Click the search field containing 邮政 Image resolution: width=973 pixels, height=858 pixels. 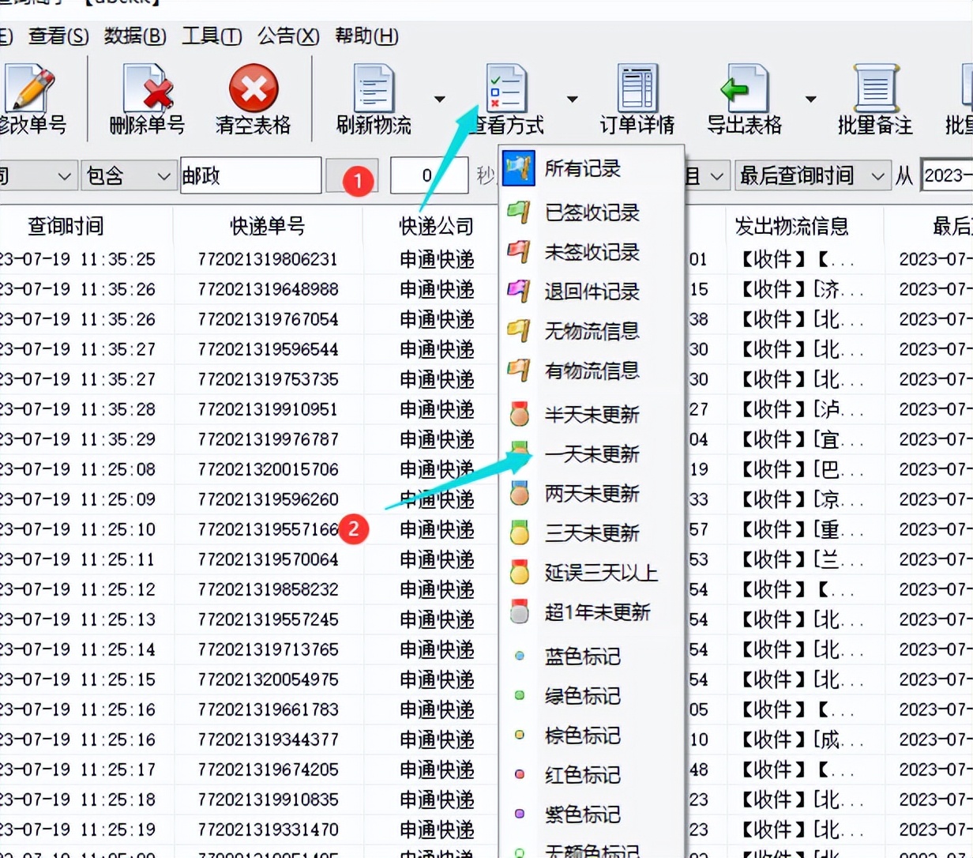click(x=251, y=175)
